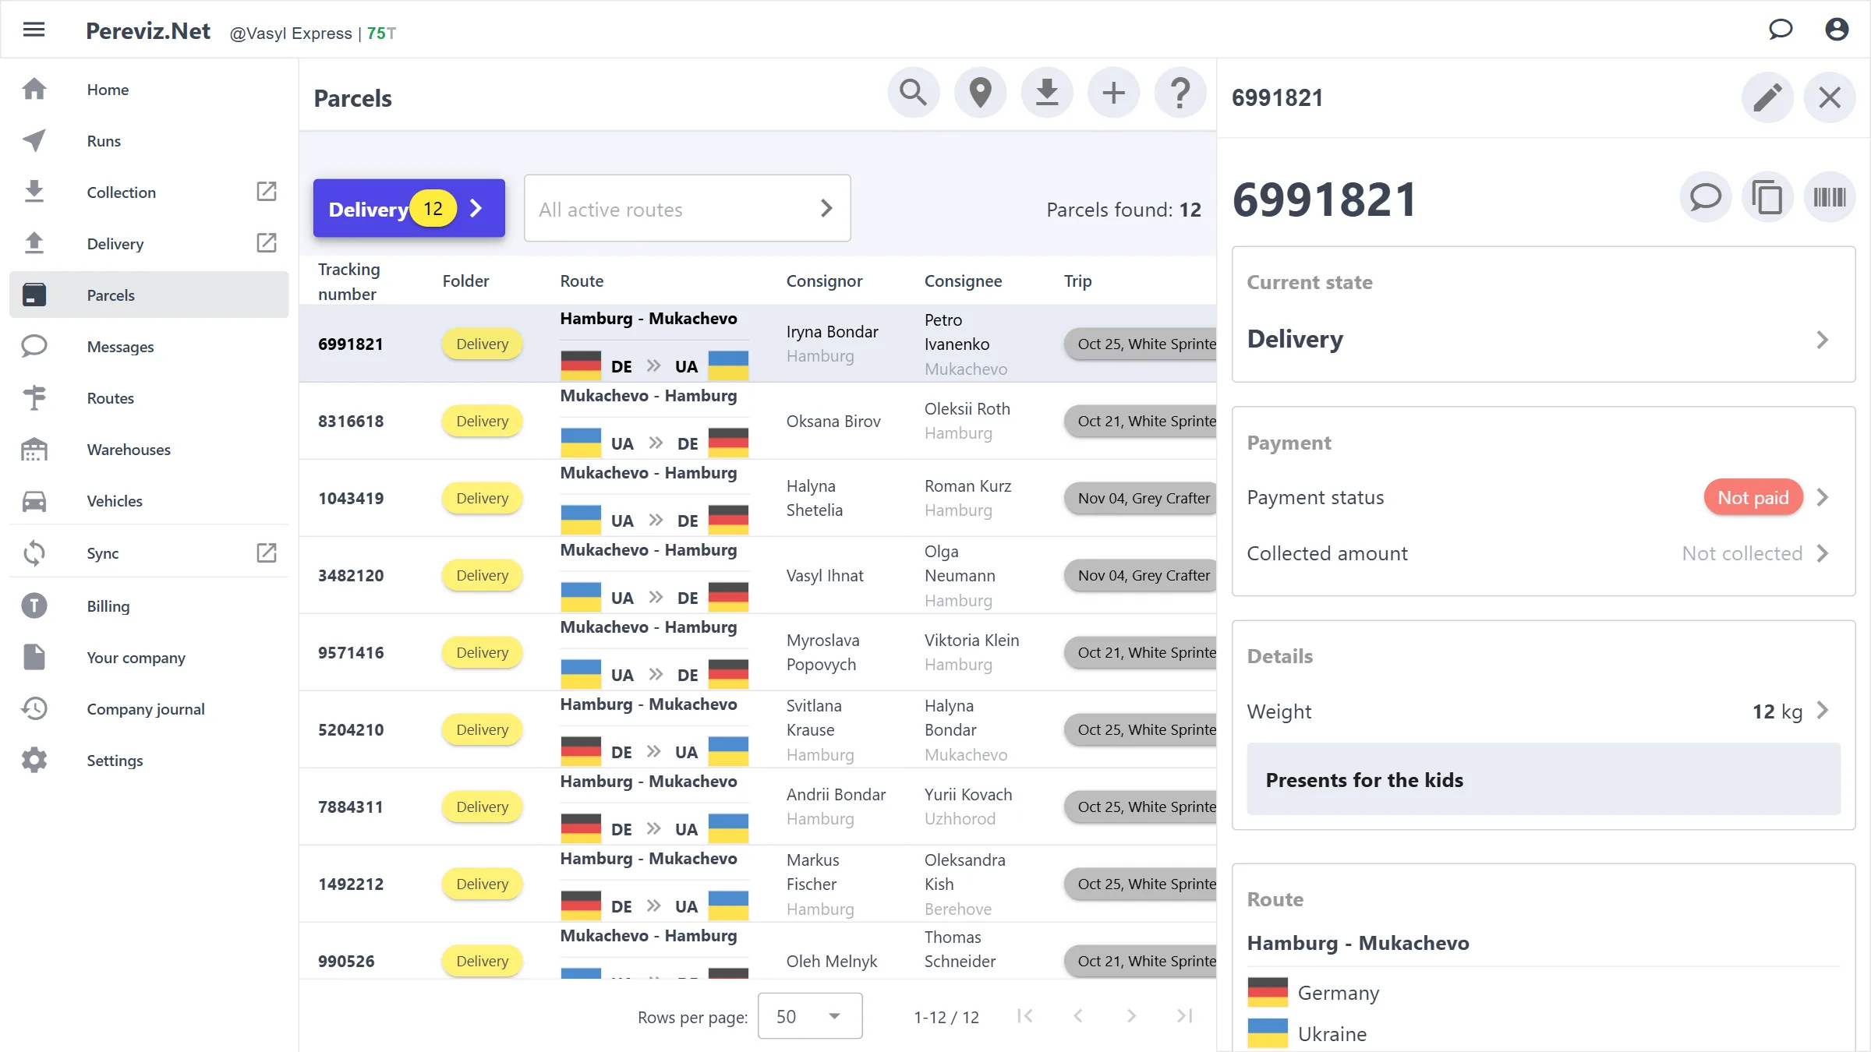Expand the Current state Delivery row

(1543, 340)
